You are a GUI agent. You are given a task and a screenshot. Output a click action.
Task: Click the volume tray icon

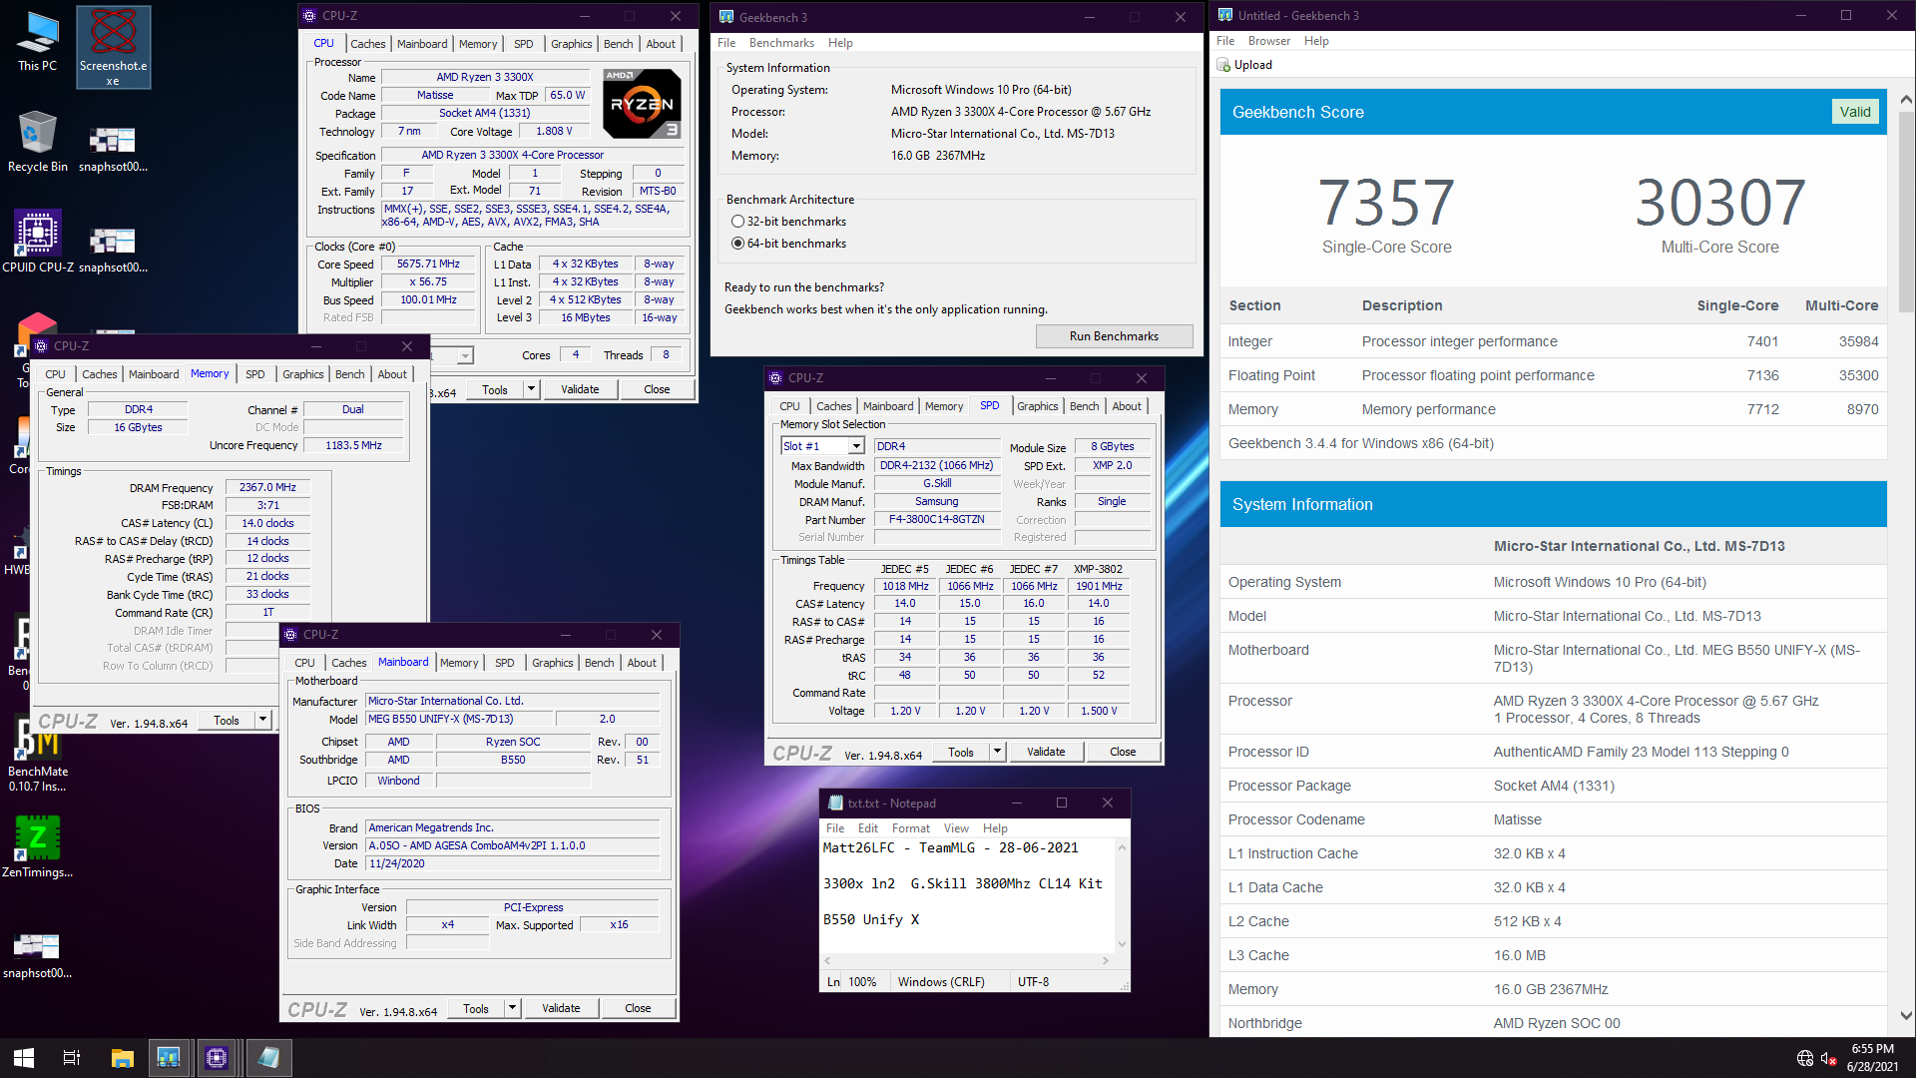click(x=1828, y=1059)
